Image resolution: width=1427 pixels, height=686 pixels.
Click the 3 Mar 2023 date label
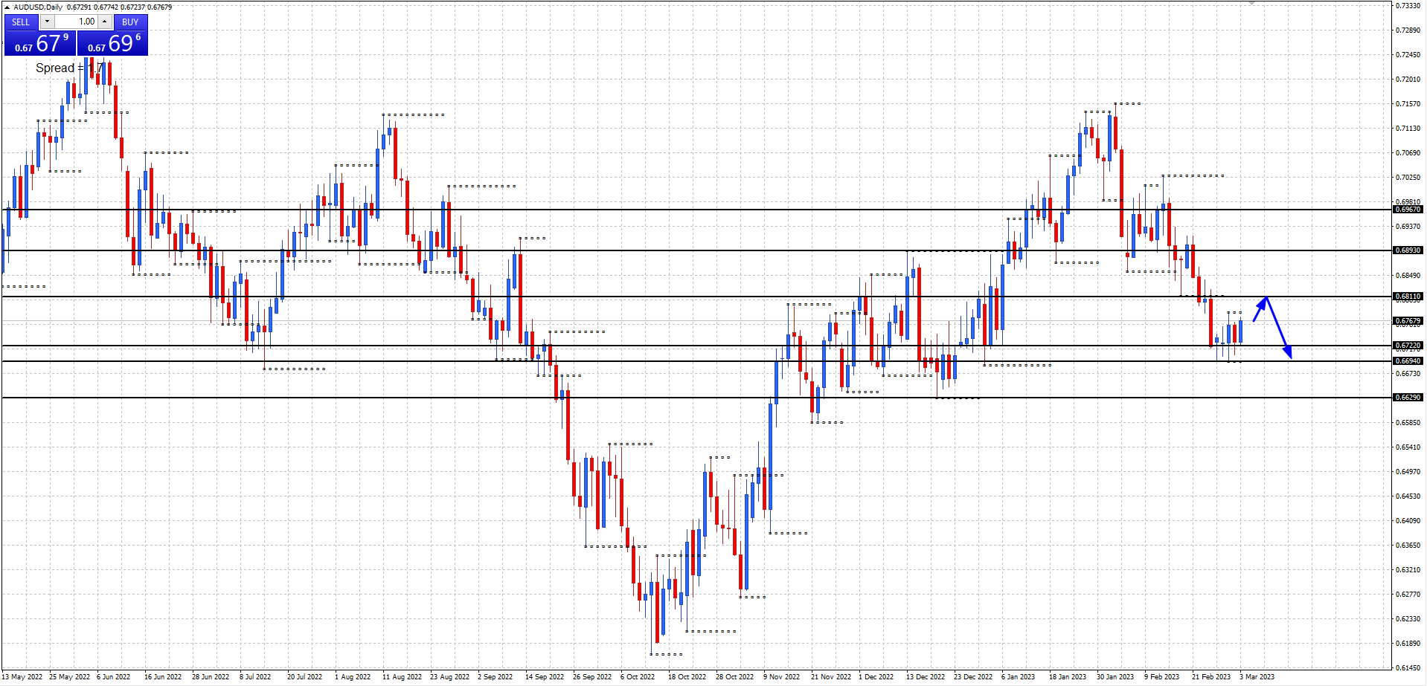[x=1257, y=677]
